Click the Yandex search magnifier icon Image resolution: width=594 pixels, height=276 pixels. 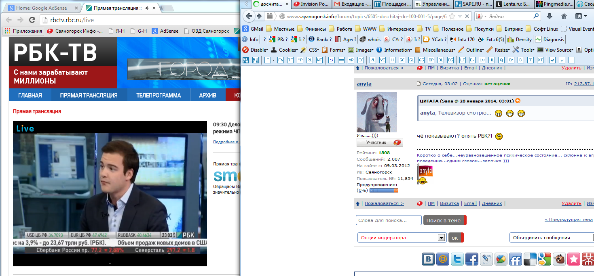536,16
